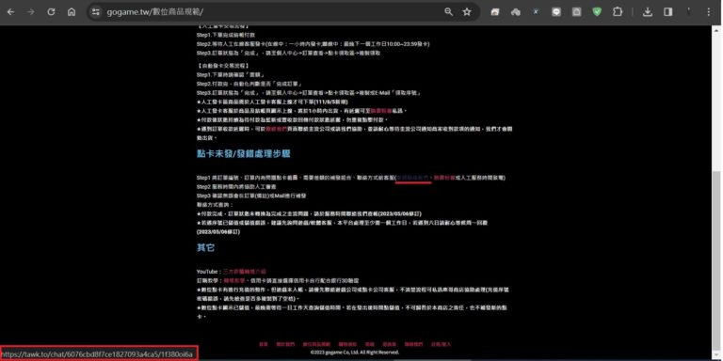Screen dimensions: 723x361
Task: Click the 'YouTube：' label text
Action: pos(209,271)
